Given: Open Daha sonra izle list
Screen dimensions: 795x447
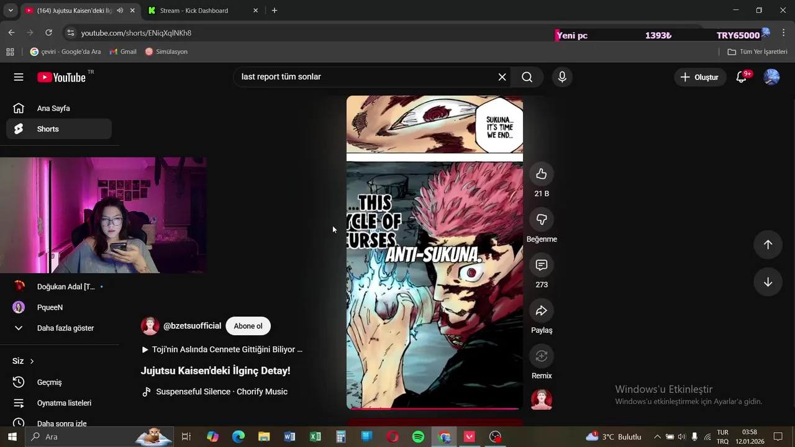Looking at the screenshot, I should coord(59,423).
